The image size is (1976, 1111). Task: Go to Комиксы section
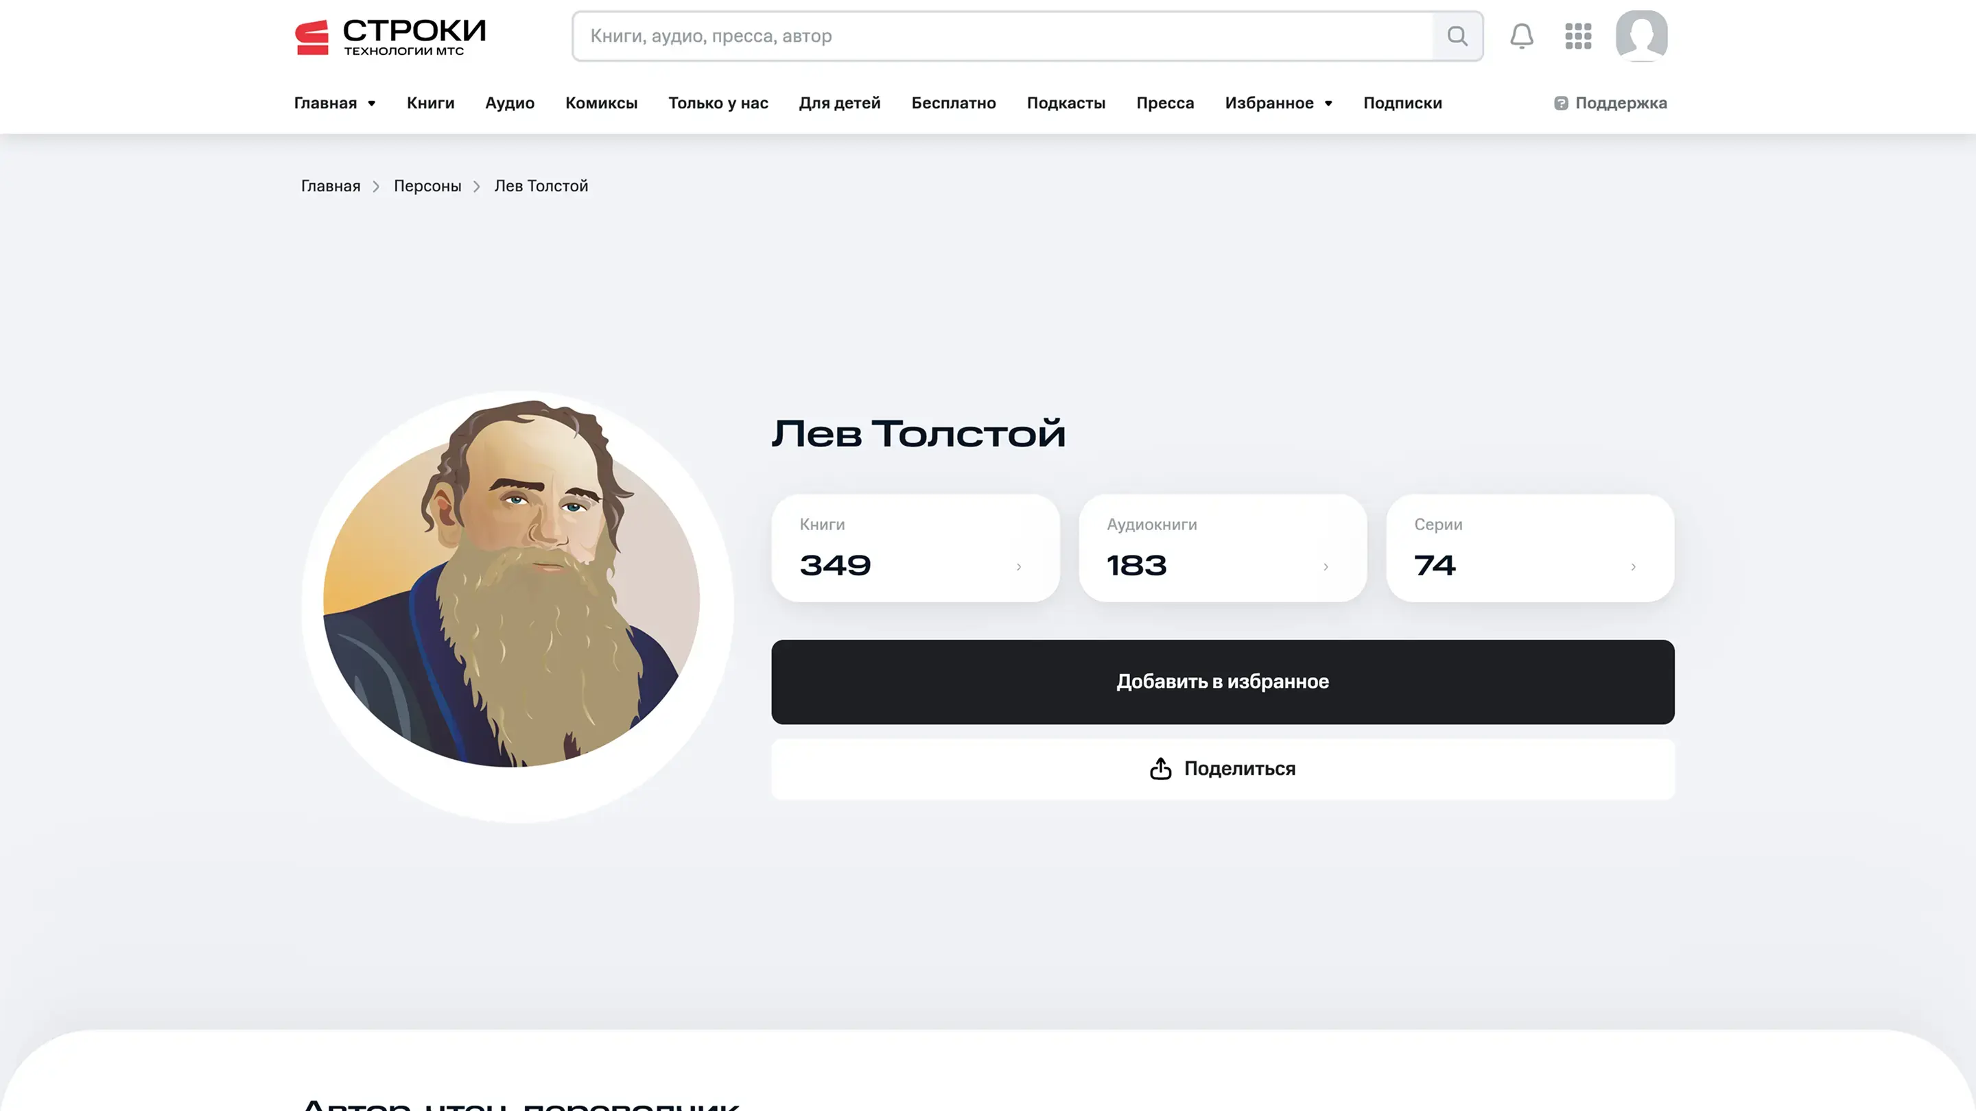click(602, 103)
